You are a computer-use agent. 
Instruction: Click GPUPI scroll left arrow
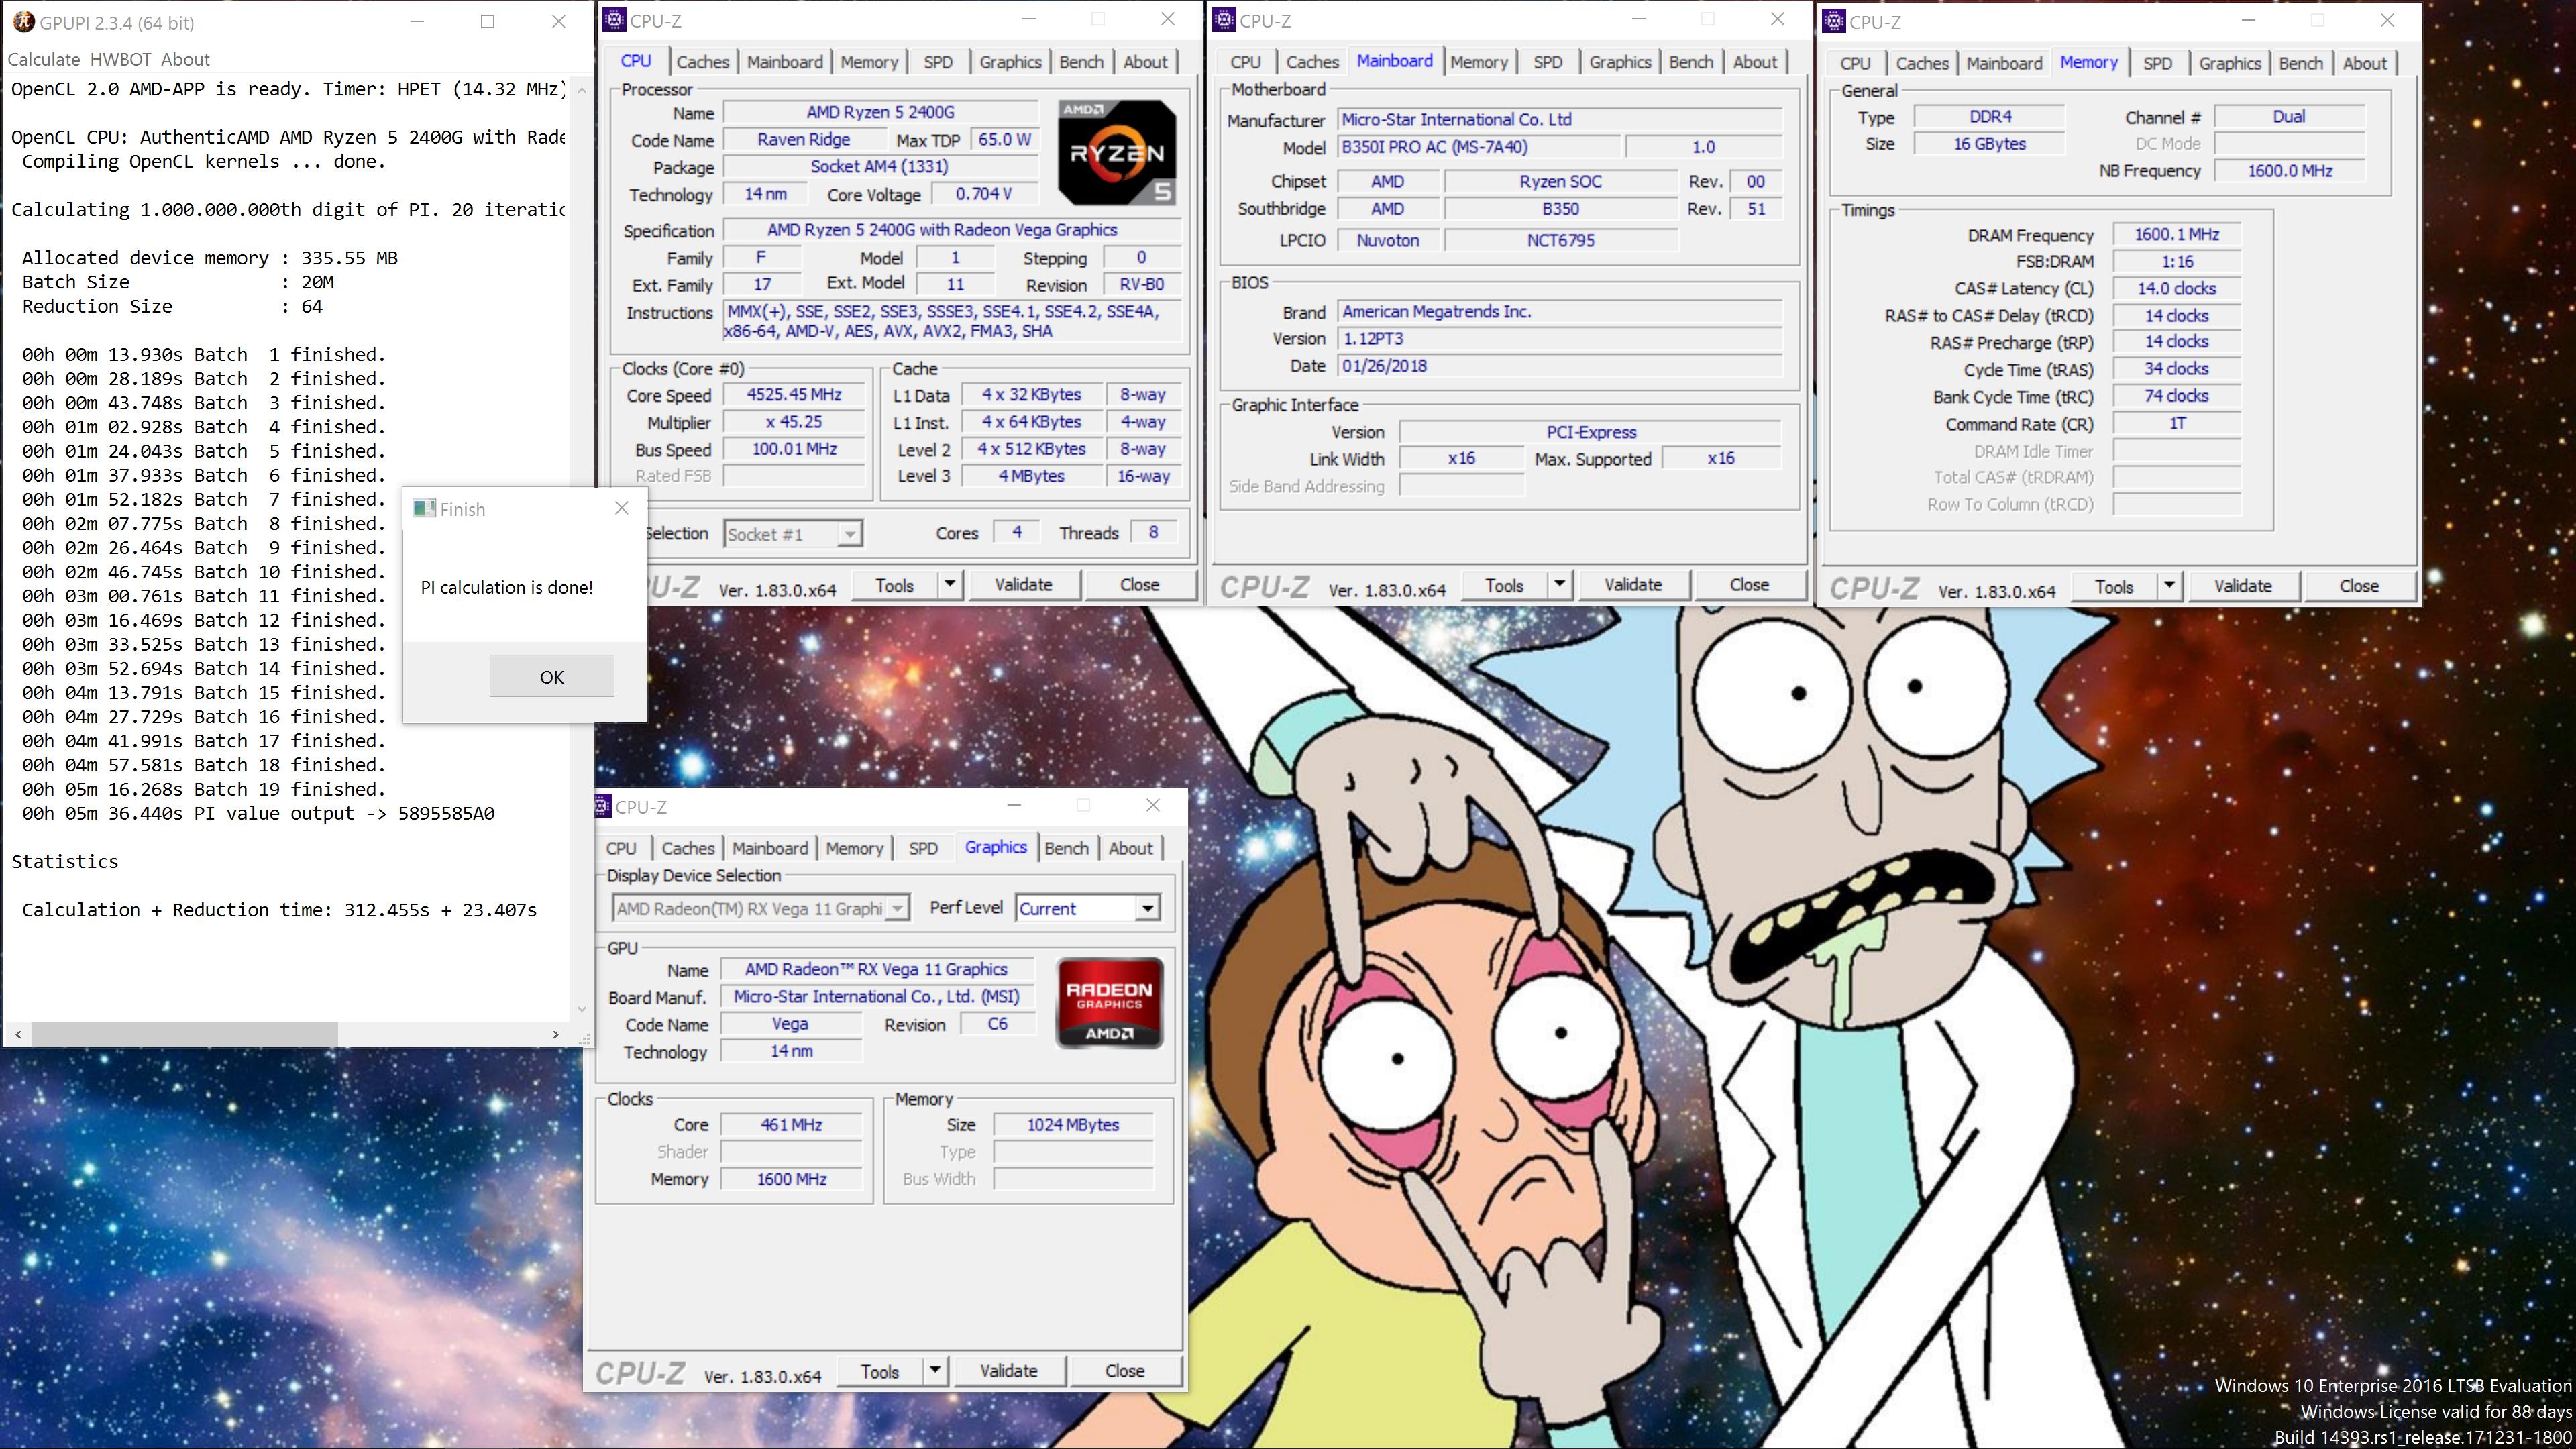[18, 1034]
